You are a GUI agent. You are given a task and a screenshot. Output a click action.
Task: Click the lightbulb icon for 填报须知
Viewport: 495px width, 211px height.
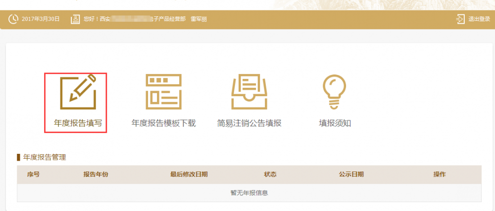tap(335, 92)
